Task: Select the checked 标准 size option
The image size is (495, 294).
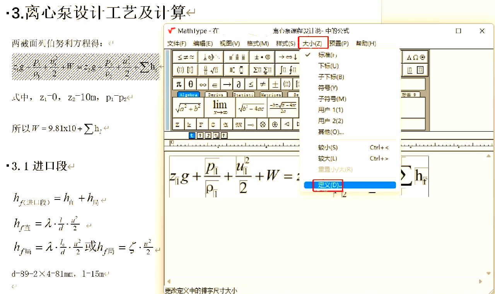Action: click(350, 55)
